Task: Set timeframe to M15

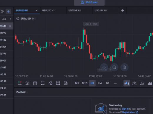Action: click(85, 83)
